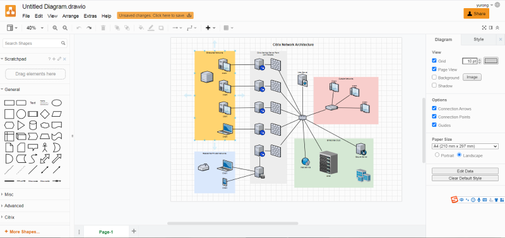505x238 pixels.
Task: Toggle the shadow toolbar icon
Action: tap(161, 28)
